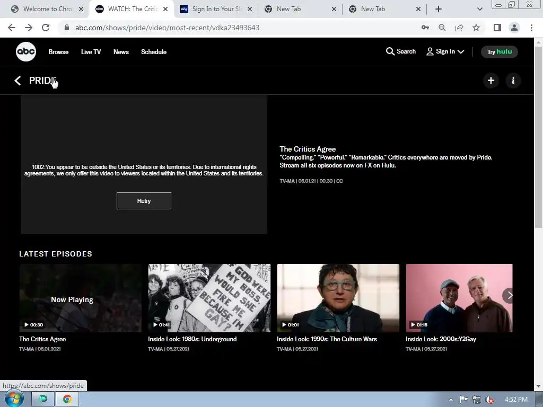
Task: Open the Schedule page
Action: click(x=154, y=52)
